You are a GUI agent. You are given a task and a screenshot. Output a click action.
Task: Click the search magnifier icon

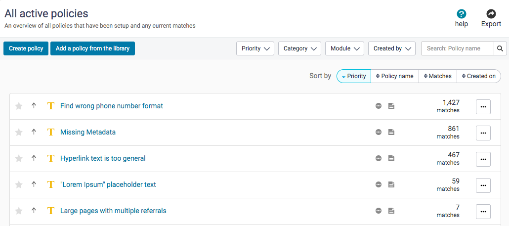tap(500, 48)
